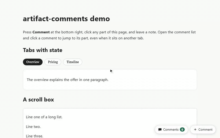
Task: Switch to the Overview tab
Action: [x=33, y=62]
